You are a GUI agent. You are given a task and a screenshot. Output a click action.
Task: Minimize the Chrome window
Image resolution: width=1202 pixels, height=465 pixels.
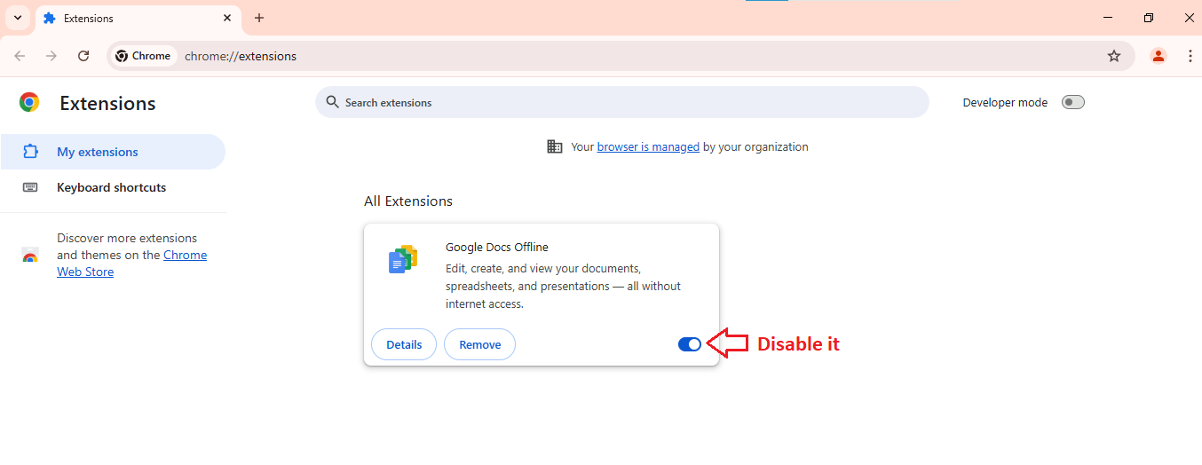(1108, 18)
